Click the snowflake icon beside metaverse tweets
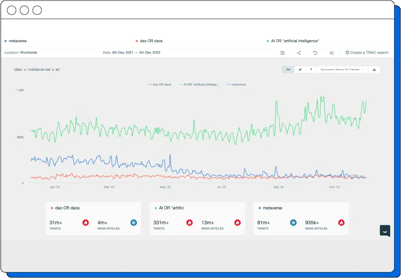 [x=294, y=223]
